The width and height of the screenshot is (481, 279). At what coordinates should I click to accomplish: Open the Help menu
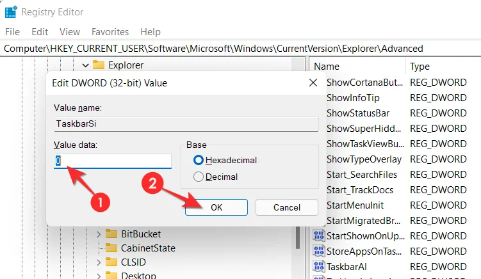tap(151, 32)
